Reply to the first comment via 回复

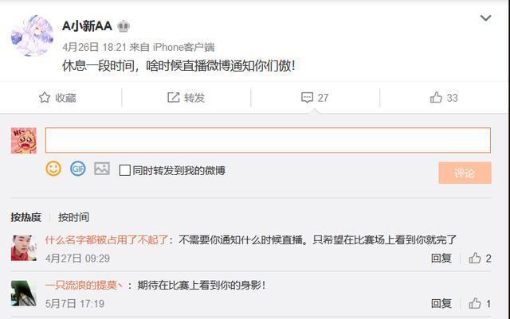pyautogui.click(x=441, y=259)
